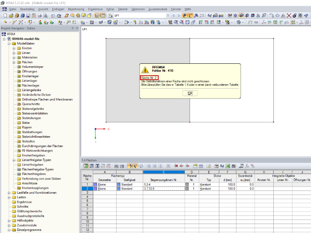Click OK in the error 410 dialog
Viewport: 311px width, 233px height.
(190, 93)
